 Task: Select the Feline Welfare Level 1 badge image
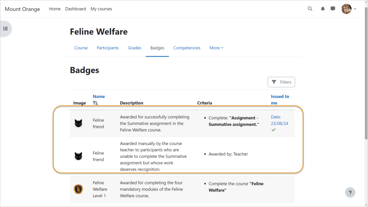coord(78,189)
